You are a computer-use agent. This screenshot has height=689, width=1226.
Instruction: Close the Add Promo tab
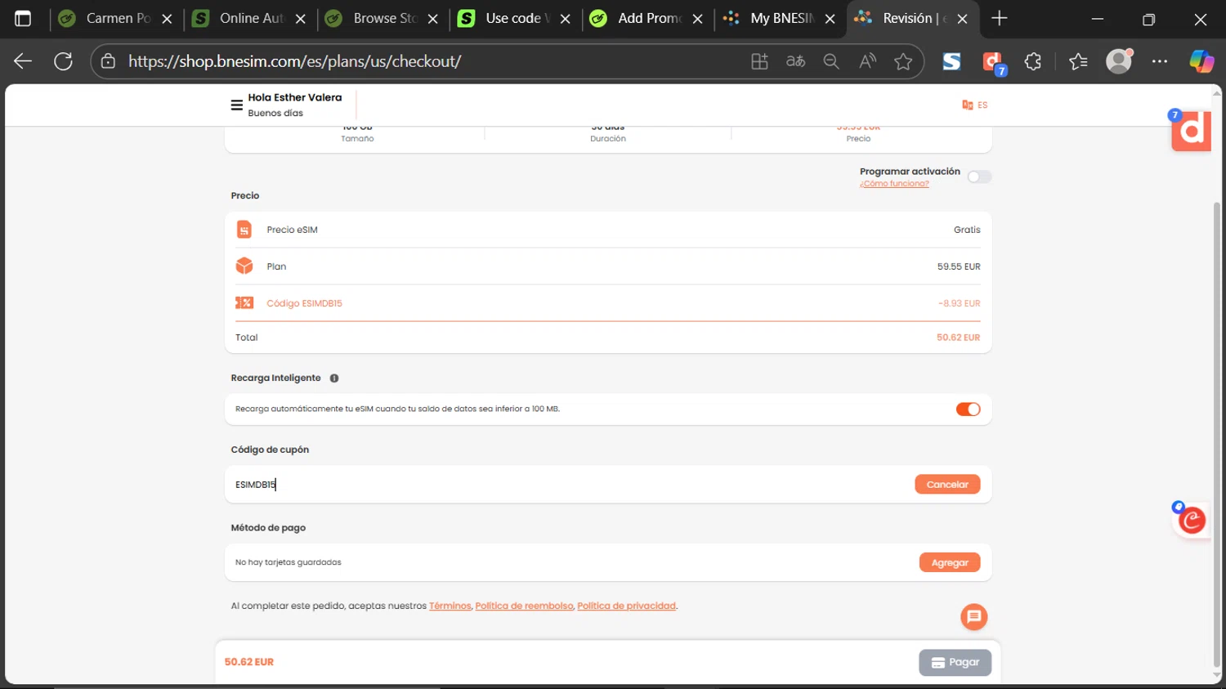tap(697, 19)
